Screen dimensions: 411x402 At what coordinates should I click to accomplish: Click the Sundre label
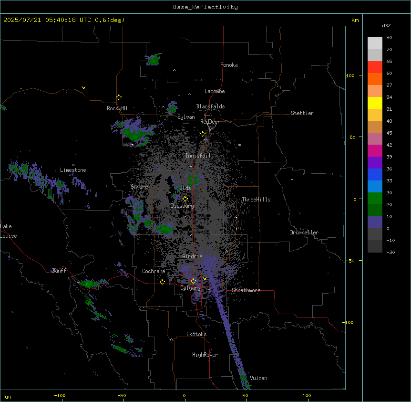(x=139, y=187)
